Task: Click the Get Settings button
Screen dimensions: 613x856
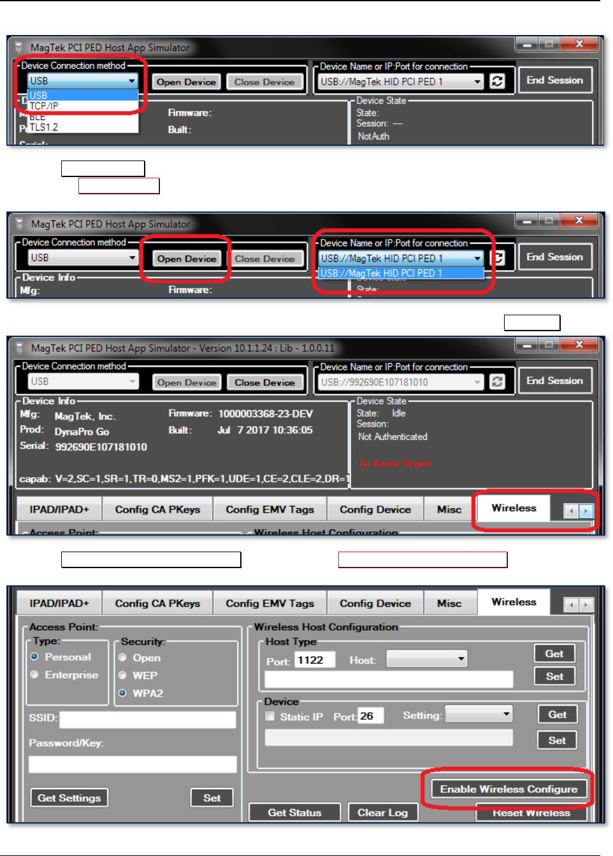Action: pyautogui.click(x=69, y=798)
